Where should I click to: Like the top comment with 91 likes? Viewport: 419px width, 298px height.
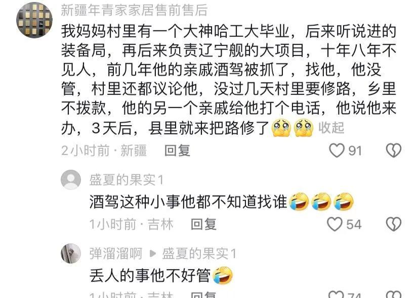(337, 150)
